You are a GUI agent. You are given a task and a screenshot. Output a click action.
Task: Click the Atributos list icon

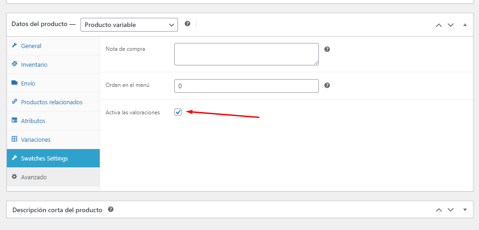[x=14, y=120]
